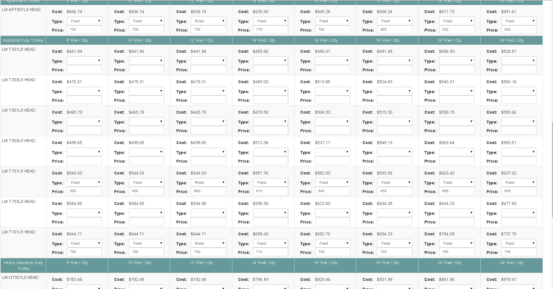Click Price field showing 645 for LM T751L5 HEAD
Image resolution: width=553 pixels, height=289 pixels.
(333, 191)
